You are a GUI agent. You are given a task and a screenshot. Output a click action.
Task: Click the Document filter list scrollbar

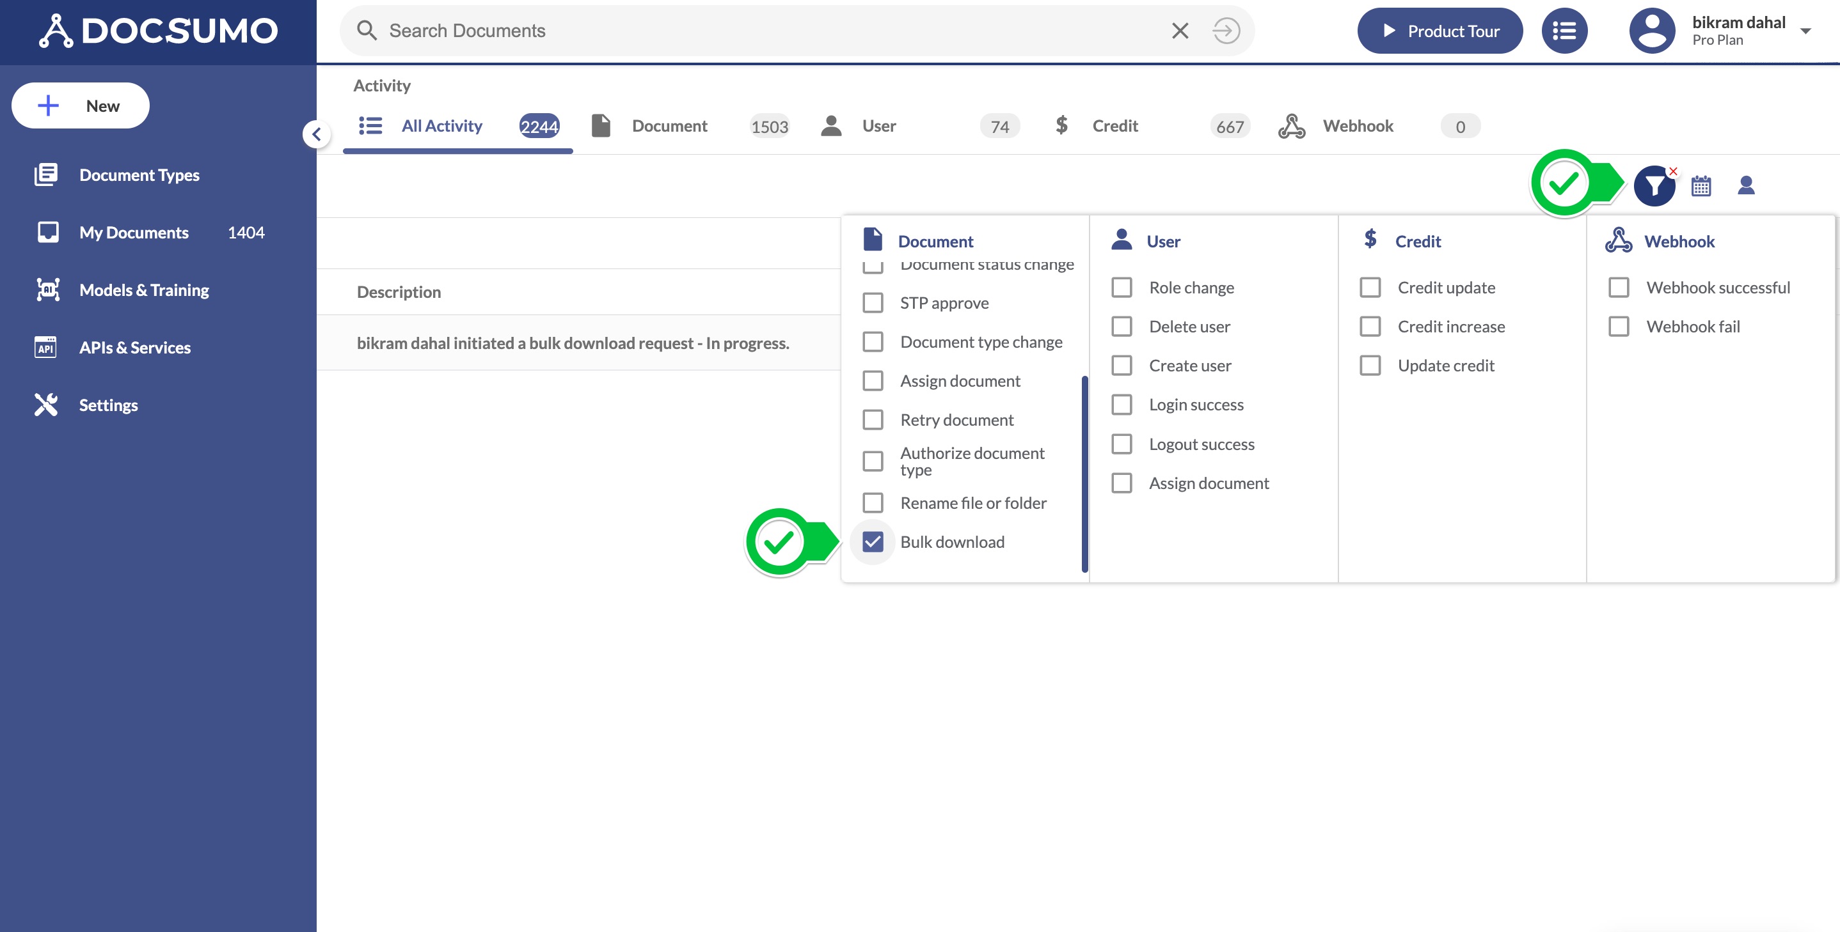click(1084, 474)
